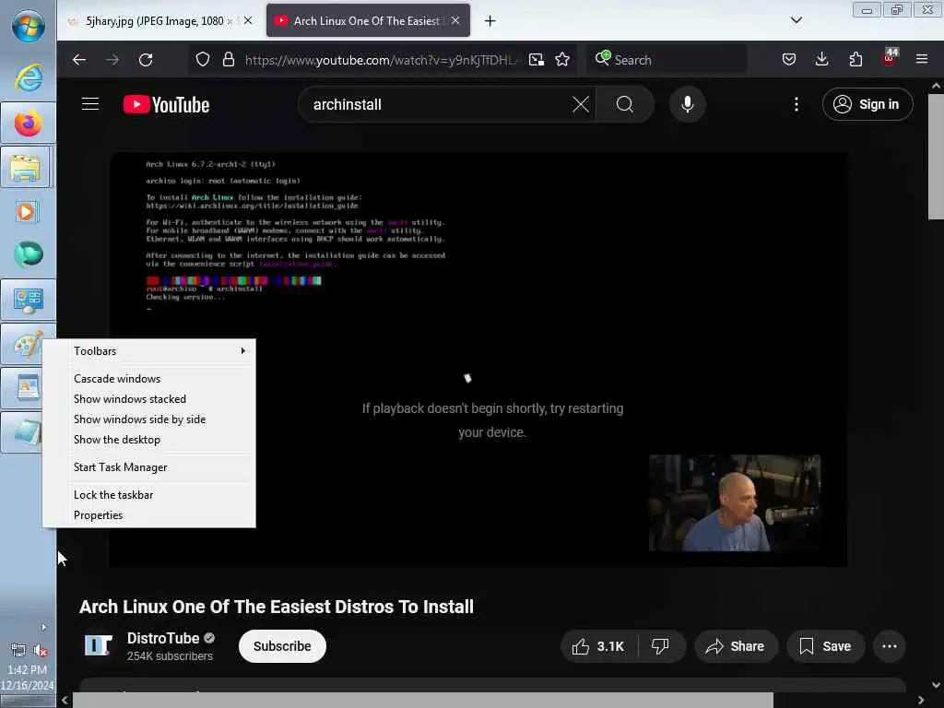Save to Pocket icon
Screen dimensions: 944x708
pos(789,60)
